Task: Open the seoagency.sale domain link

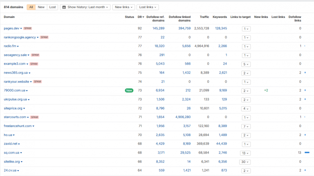Action: 15,55
